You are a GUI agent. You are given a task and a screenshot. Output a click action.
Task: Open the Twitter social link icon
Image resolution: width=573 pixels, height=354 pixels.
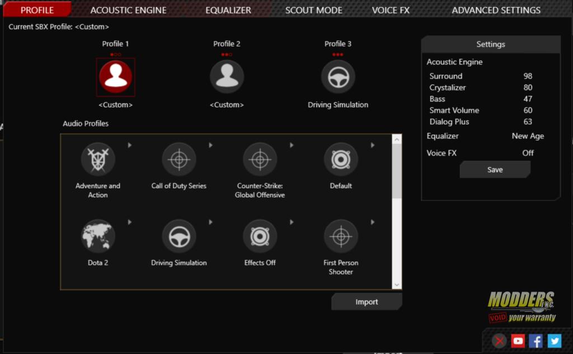(x=554, y=341)
